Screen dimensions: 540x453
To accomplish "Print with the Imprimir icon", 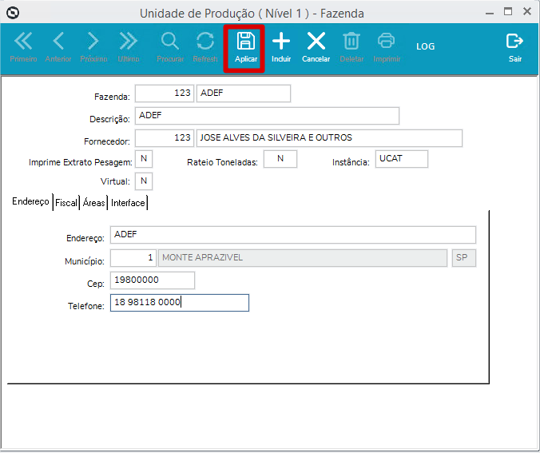I will pos(387,47).
